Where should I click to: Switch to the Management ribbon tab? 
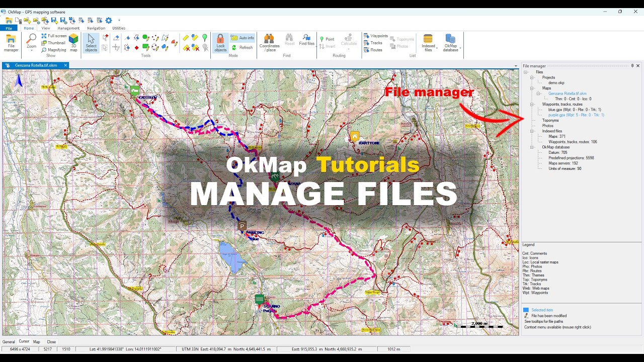68,28
